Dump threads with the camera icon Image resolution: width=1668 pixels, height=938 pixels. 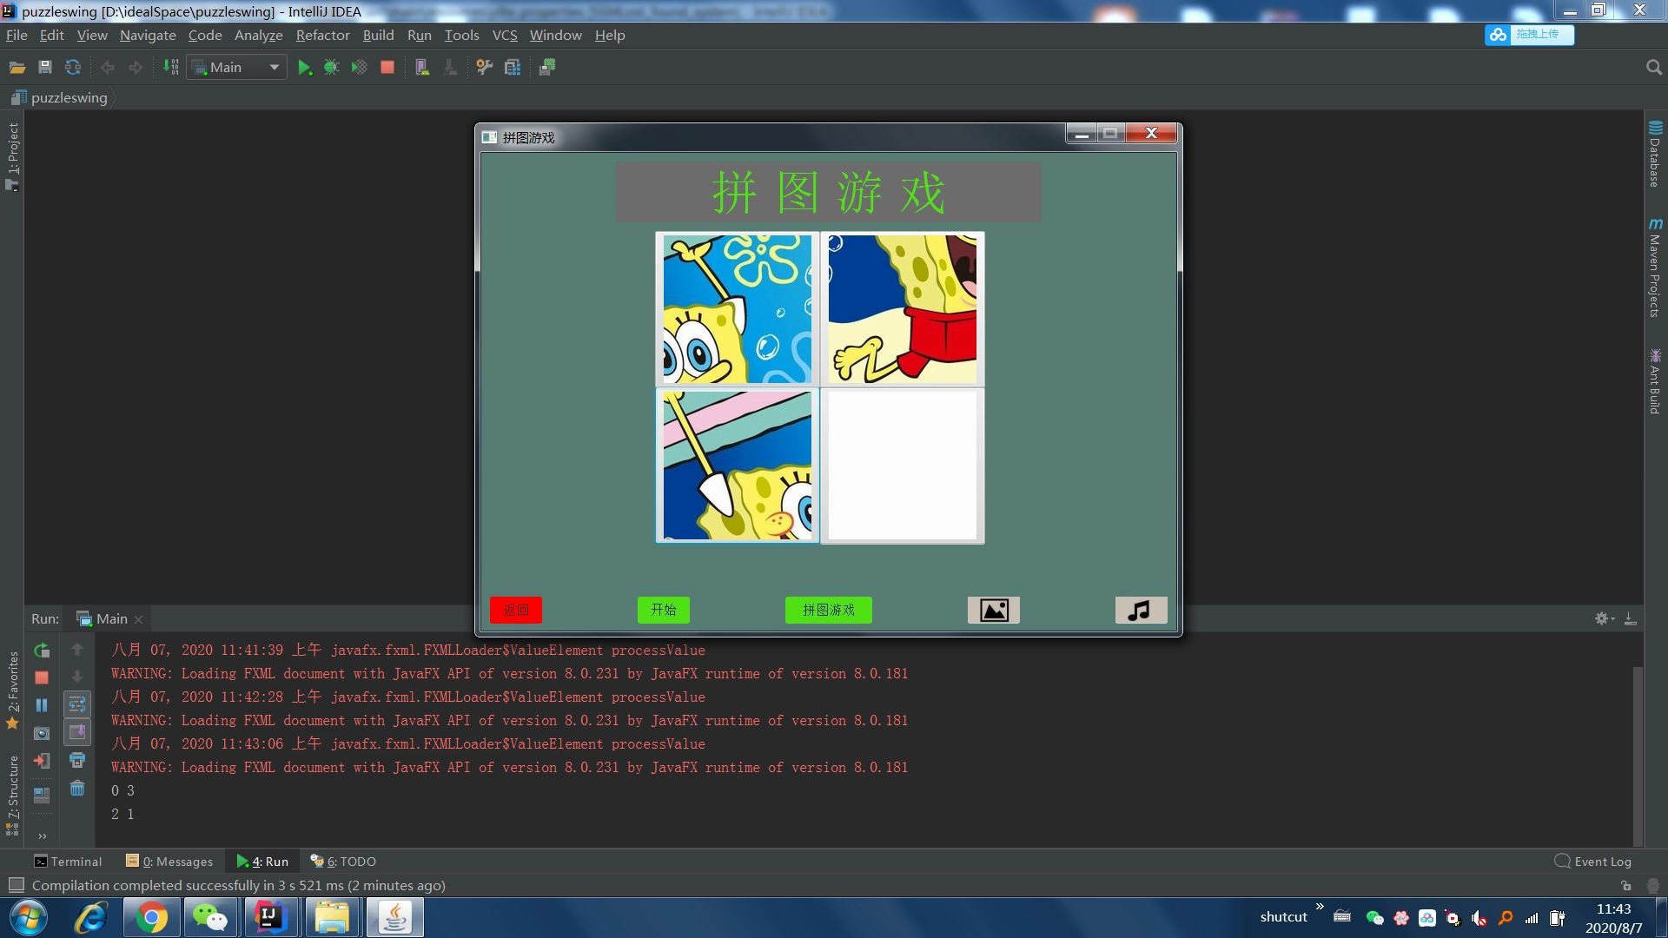coord(42,734)
